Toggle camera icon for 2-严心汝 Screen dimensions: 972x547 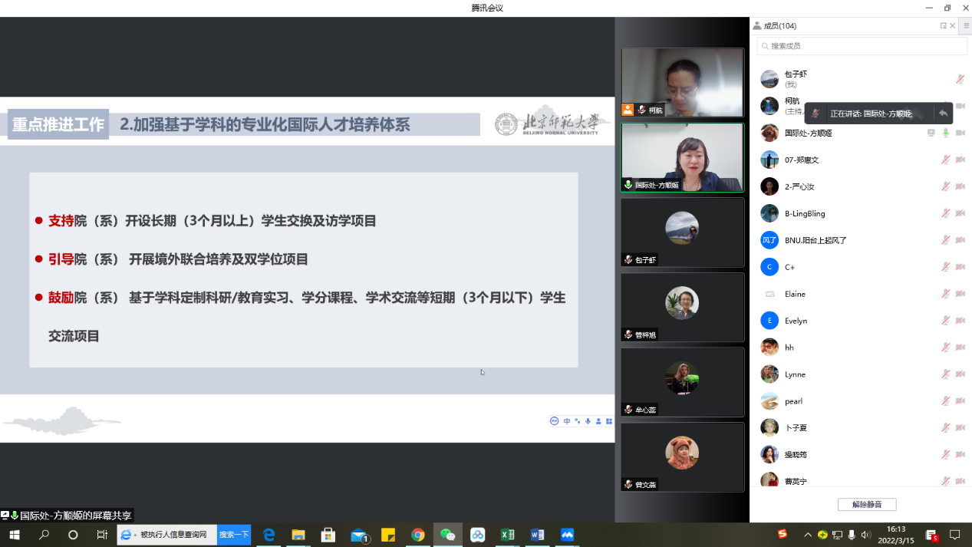(960, 186)
